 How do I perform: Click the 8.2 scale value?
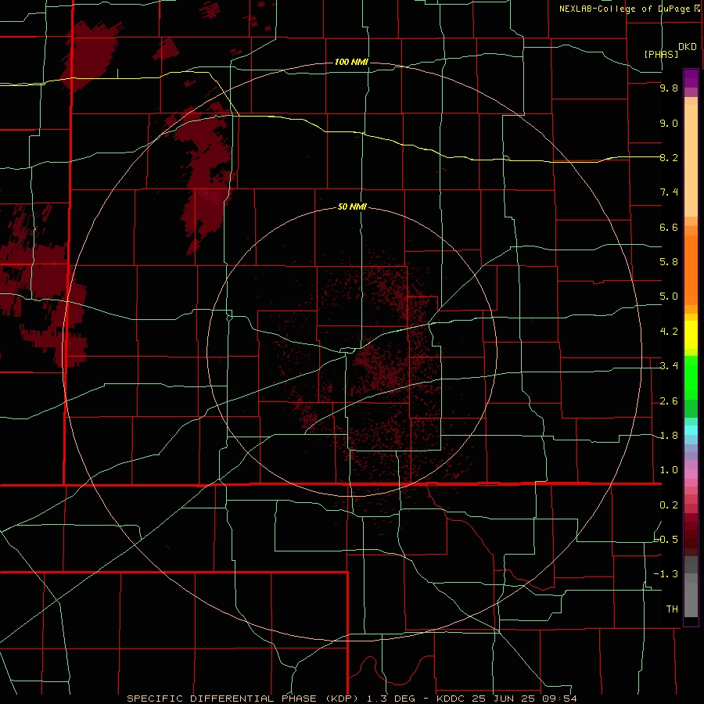669,157
